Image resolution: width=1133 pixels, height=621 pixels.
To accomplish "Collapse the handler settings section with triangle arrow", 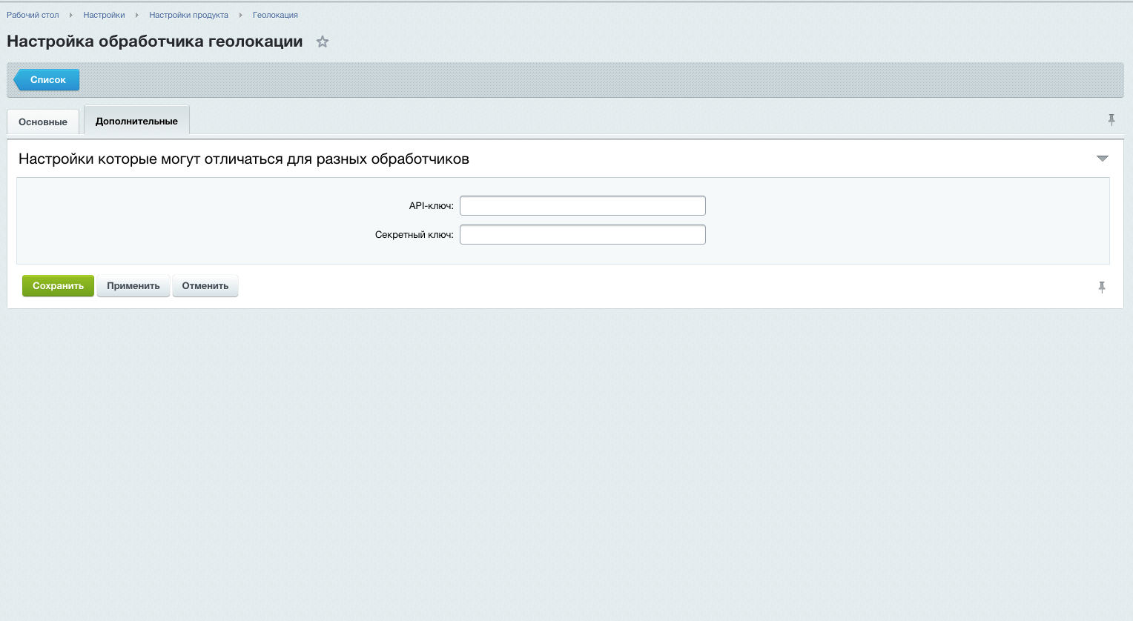I will [1102, 159].
